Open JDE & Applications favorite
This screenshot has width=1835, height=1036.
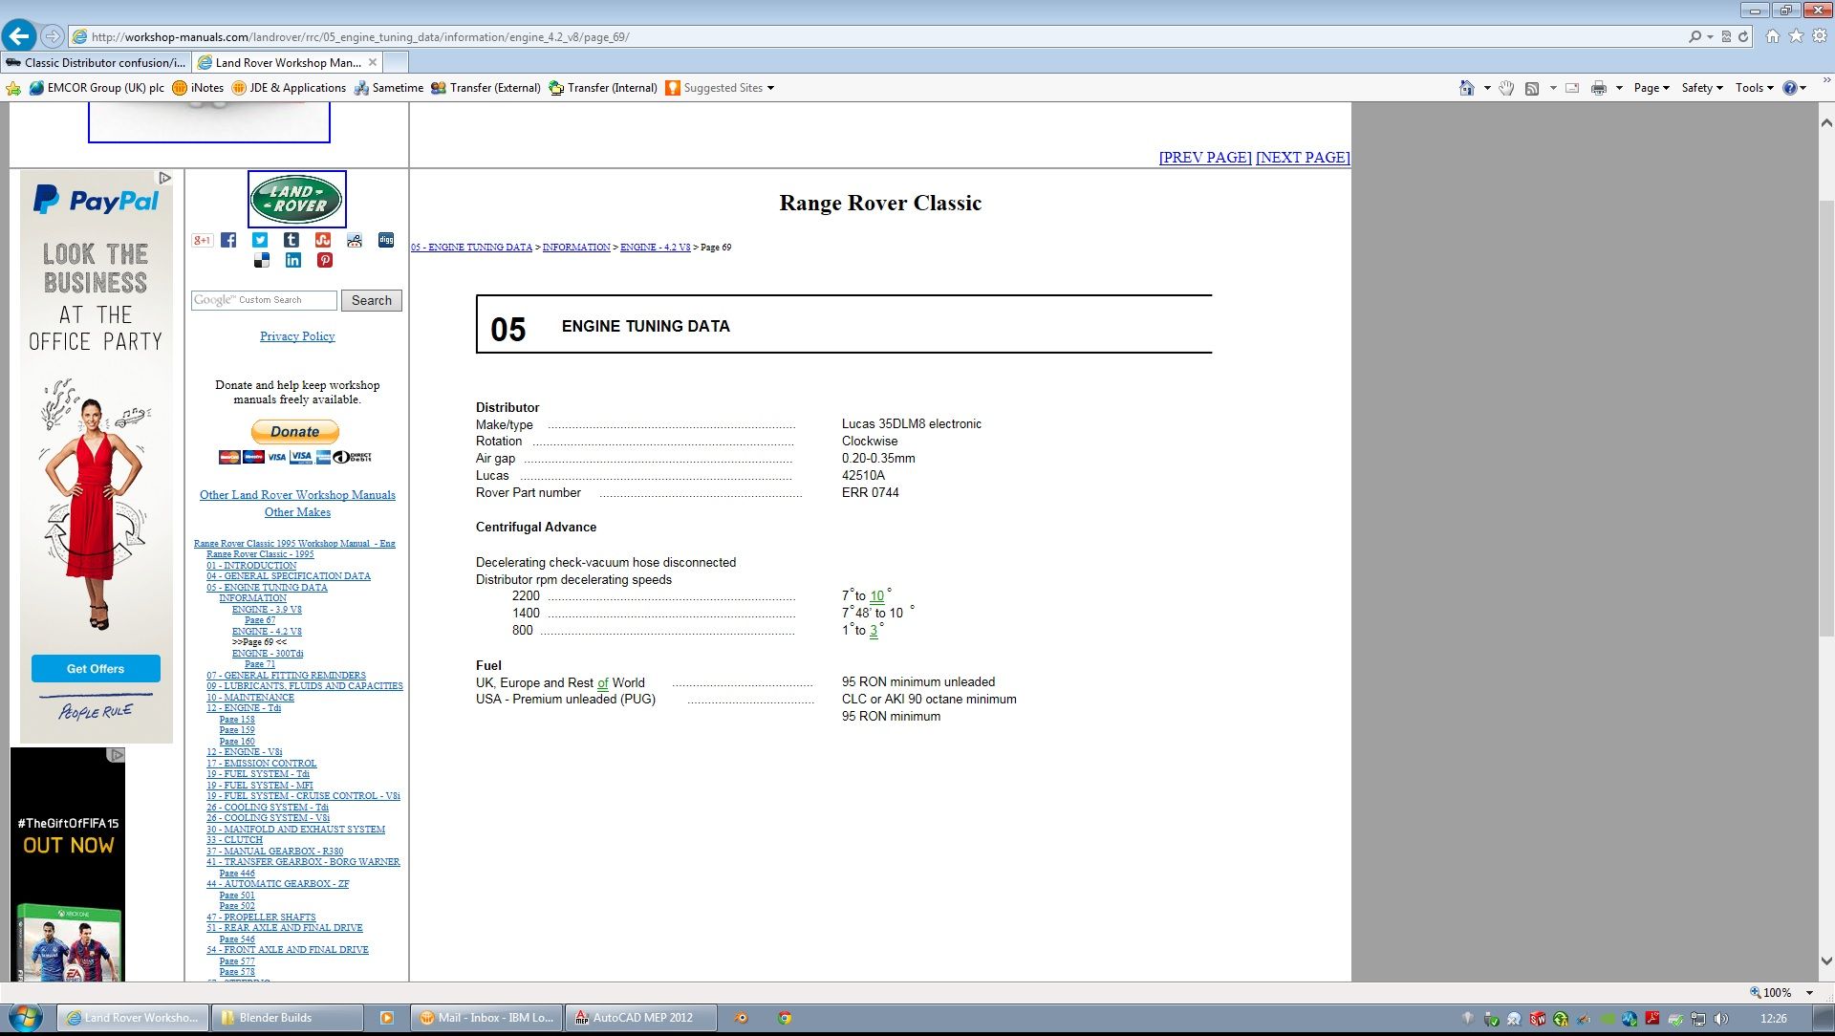(289, 88)
